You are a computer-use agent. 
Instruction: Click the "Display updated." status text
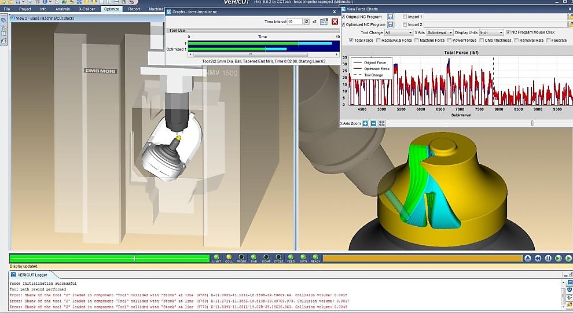(24, 266)
